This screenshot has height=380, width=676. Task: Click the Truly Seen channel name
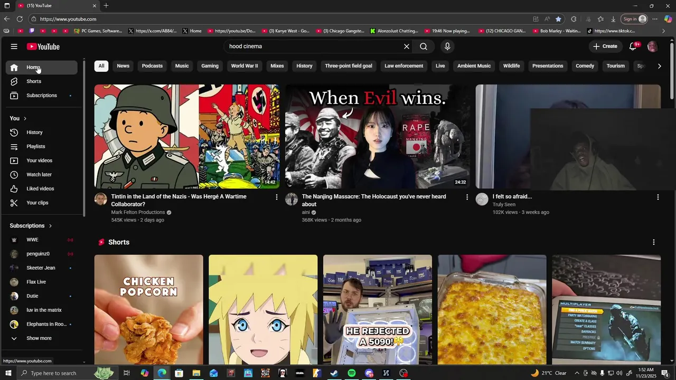click(504, 204)
